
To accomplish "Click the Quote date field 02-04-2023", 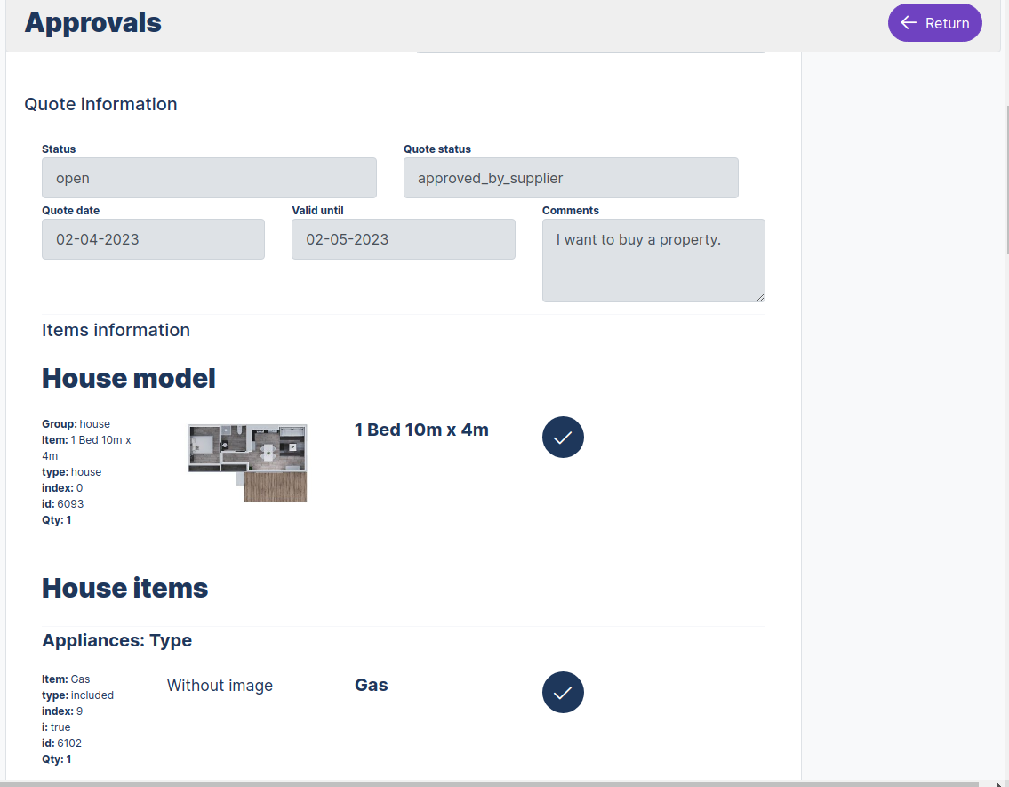I will click(x=153, y=239).
